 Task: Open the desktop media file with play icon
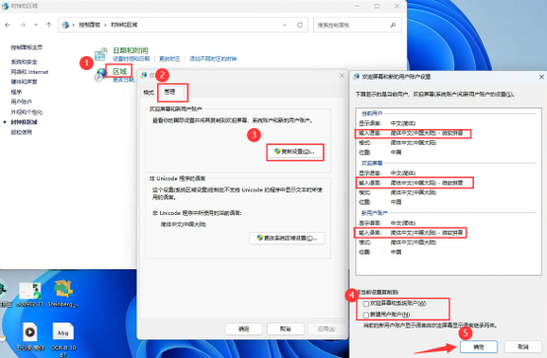point(30,335)
